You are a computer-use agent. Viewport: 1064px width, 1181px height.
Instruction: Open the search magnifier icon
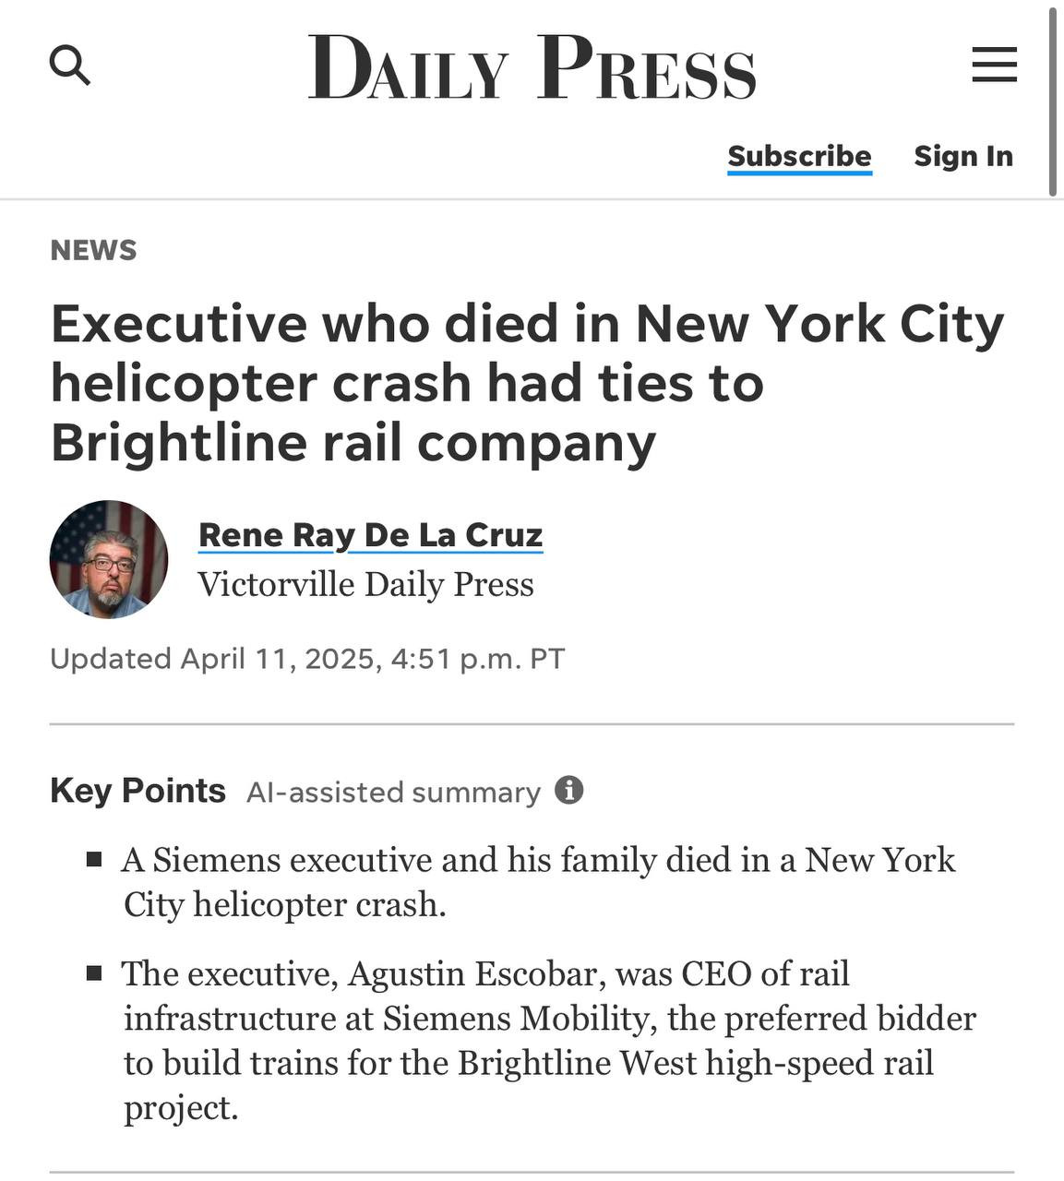(69, 66)
